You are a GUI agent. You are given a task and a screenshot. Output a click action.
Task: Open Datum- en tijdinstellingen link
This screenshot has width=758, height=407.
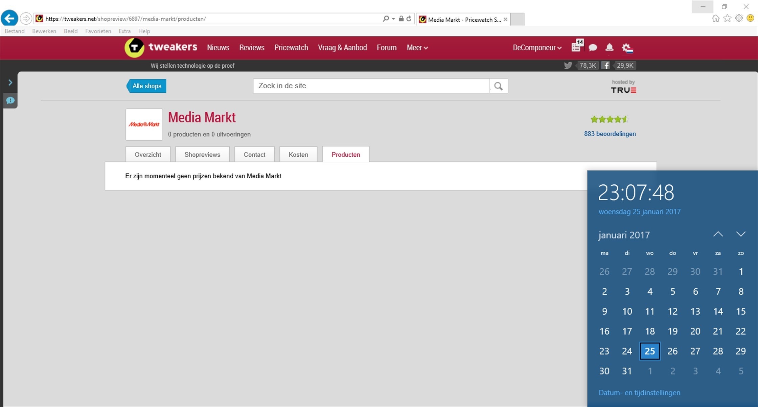point(639,393)
